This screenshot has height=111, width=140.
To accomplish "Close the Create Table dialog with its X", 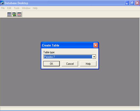I will (x=96, y=45).
